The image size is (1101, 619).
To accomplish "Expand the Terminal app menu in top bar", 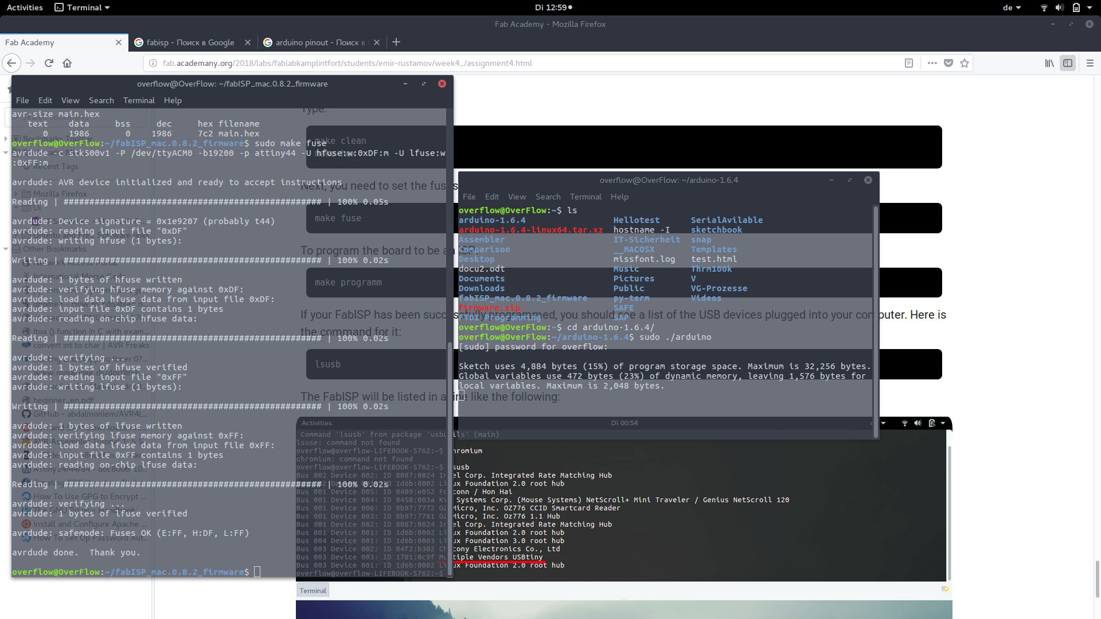I will 82,7.
